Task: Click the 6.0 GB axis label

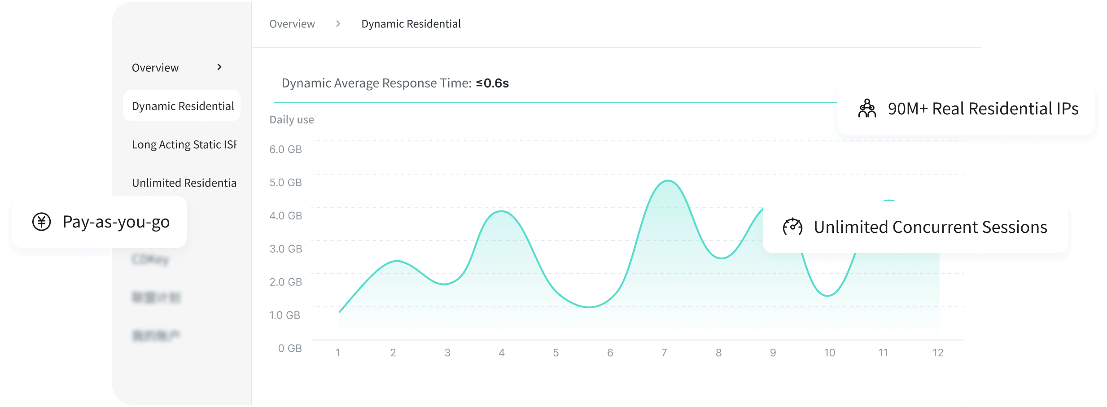Action: pyautogui.click(x=285, y=149)
